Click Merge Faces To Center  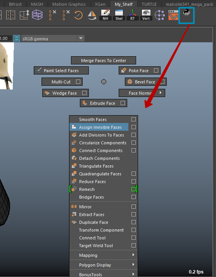[104, 61]
